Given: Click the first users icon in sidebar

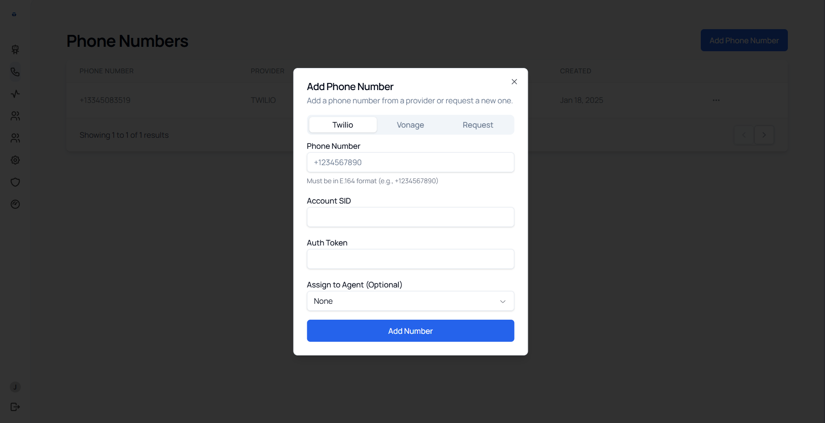Looking at the screenshot, I should [15, 116].
